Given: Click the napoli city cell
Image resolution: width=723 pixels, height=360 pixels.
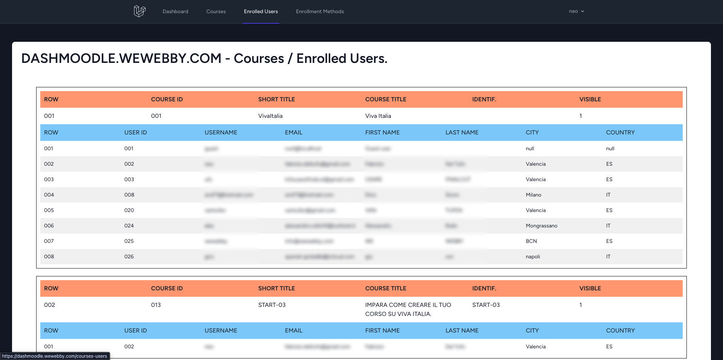Looking at the screenshot, I should (533, 257).
